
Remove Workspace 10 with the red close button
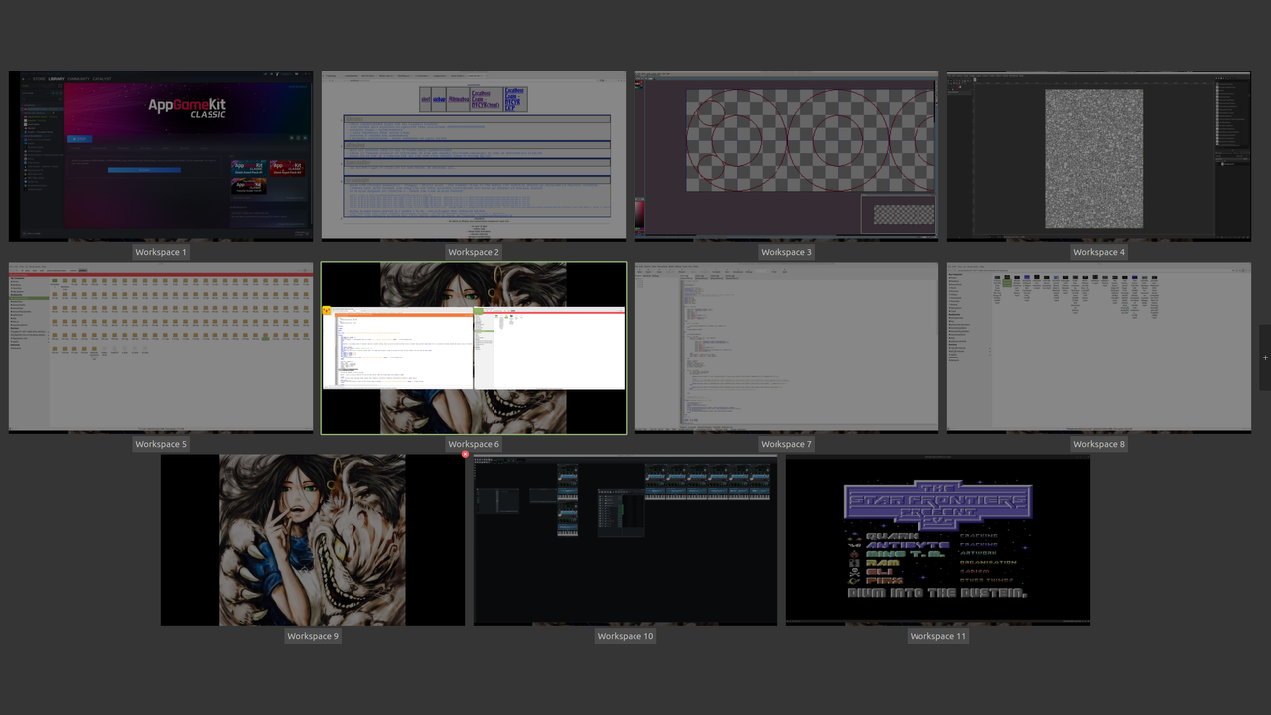466,454
